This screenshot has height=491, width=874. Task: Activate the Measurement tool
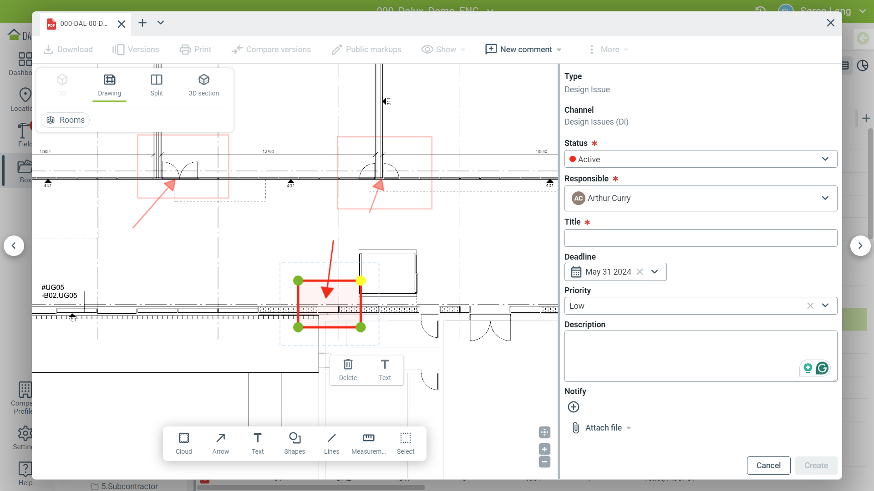tap(369, 443)
